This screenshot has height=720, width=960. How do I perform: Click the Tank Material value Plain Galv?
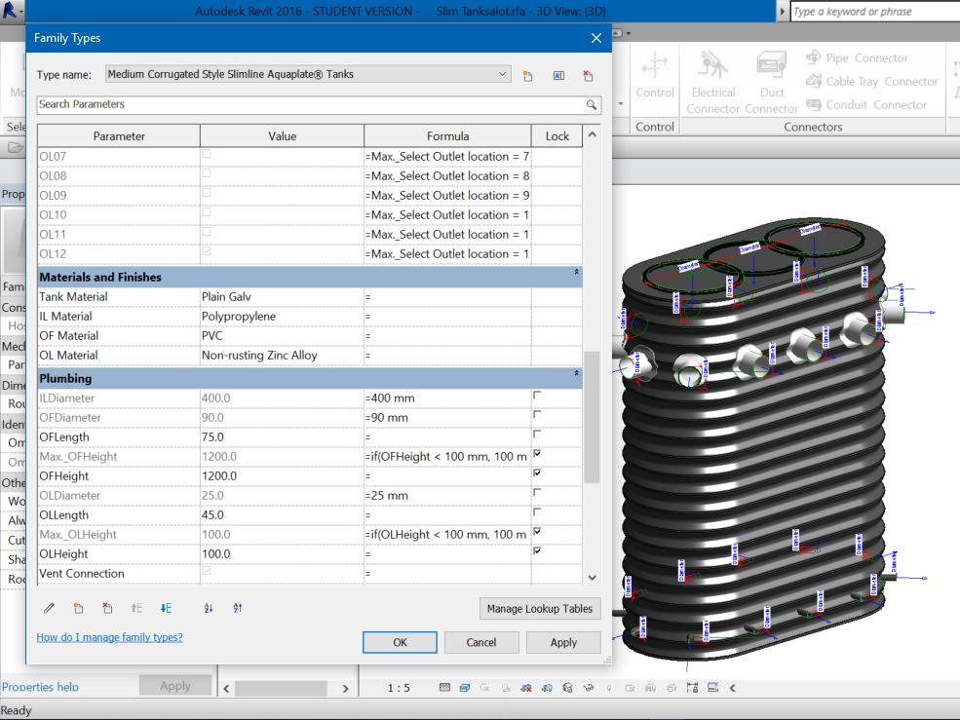coord(226,297)
